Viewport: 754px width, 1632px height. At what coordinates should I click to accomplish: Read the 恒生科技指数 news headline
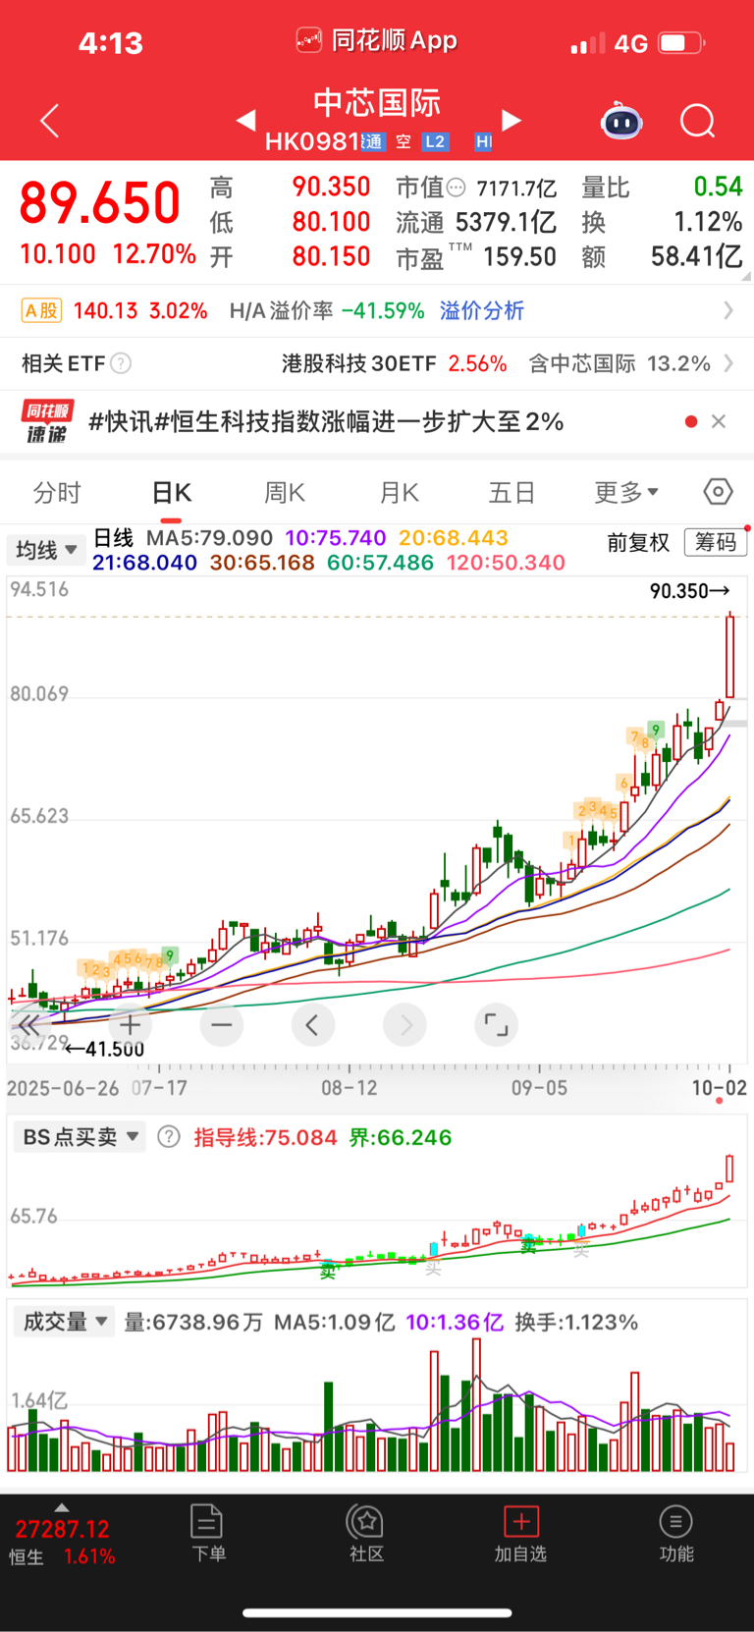click(325, 421)
